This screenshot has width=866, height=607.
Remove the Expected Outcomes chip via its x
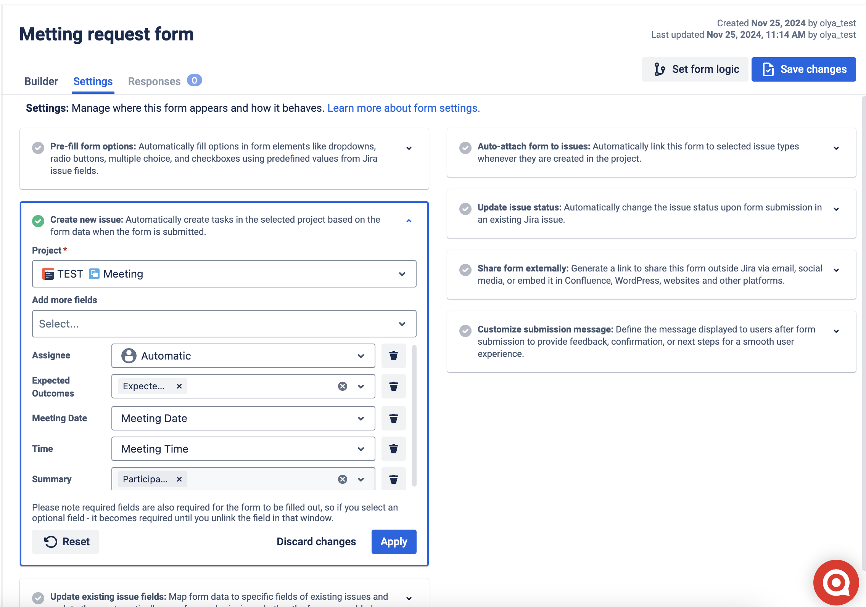(x=179, y=386)
